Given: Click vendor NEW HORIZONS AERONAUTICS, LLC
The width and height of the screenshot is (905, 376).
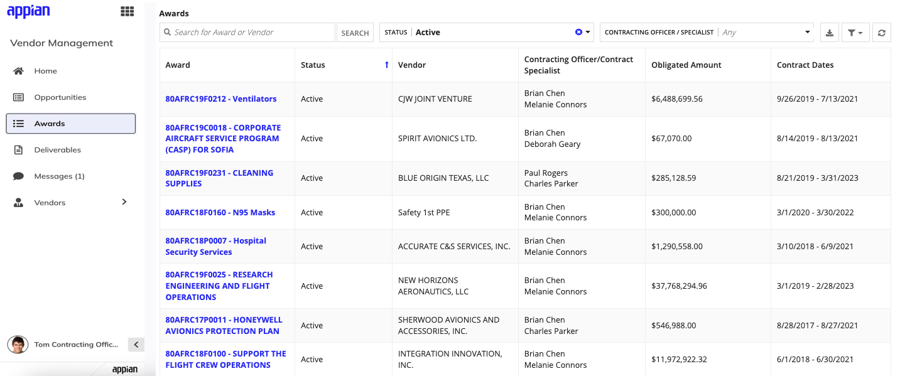Looking at the screenshot, I should tap(433, 286).
